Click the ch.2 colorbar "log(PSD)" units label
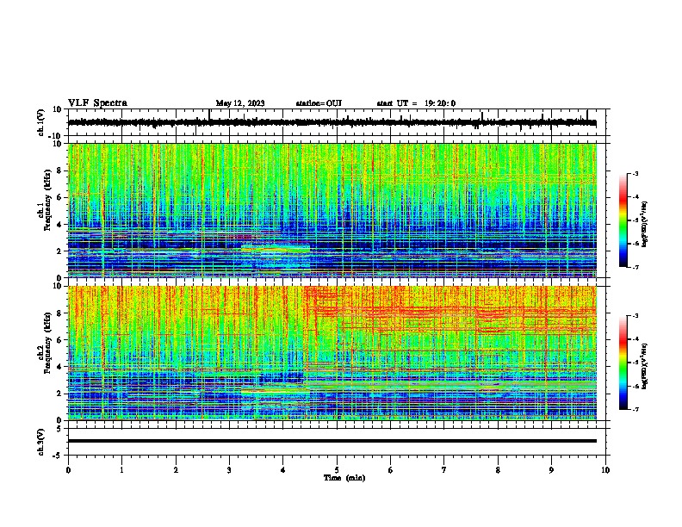 click(x=645, y=366)
